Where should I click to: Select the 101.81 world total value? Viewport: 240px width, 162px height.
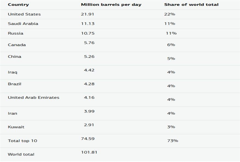tap(89, 152)
